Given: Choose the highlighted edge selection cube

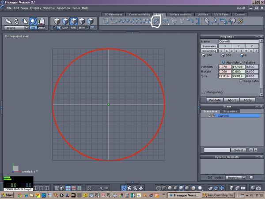Looking at the screenshot, I should (73, 21).
